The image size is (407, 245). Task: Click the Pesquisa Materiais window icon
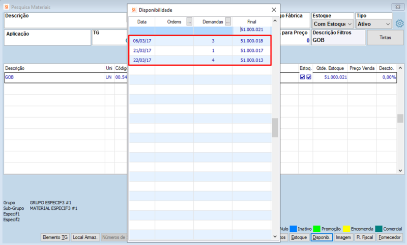pyautogui.click(x=7, y=7)
